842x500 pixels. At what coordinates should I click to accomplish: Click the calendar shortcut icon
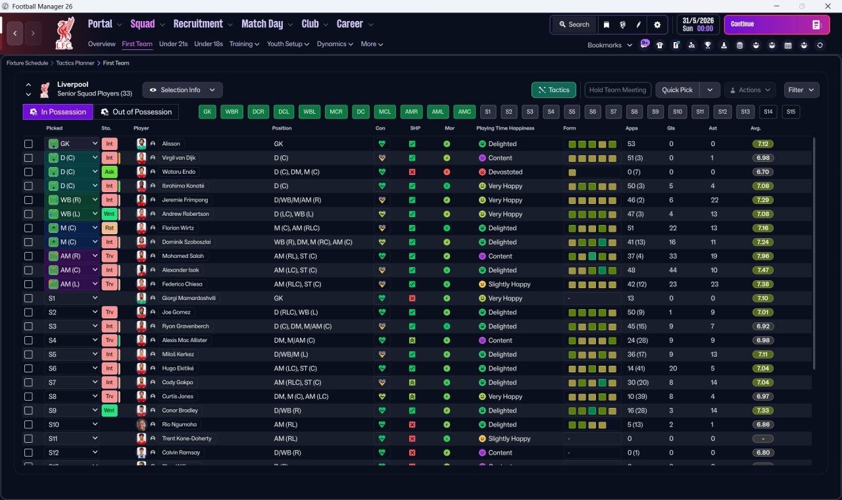point(788,45)
